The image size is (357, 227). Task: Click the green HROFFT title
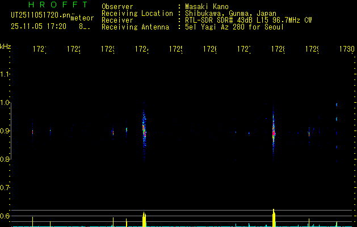tap(58, 5)
